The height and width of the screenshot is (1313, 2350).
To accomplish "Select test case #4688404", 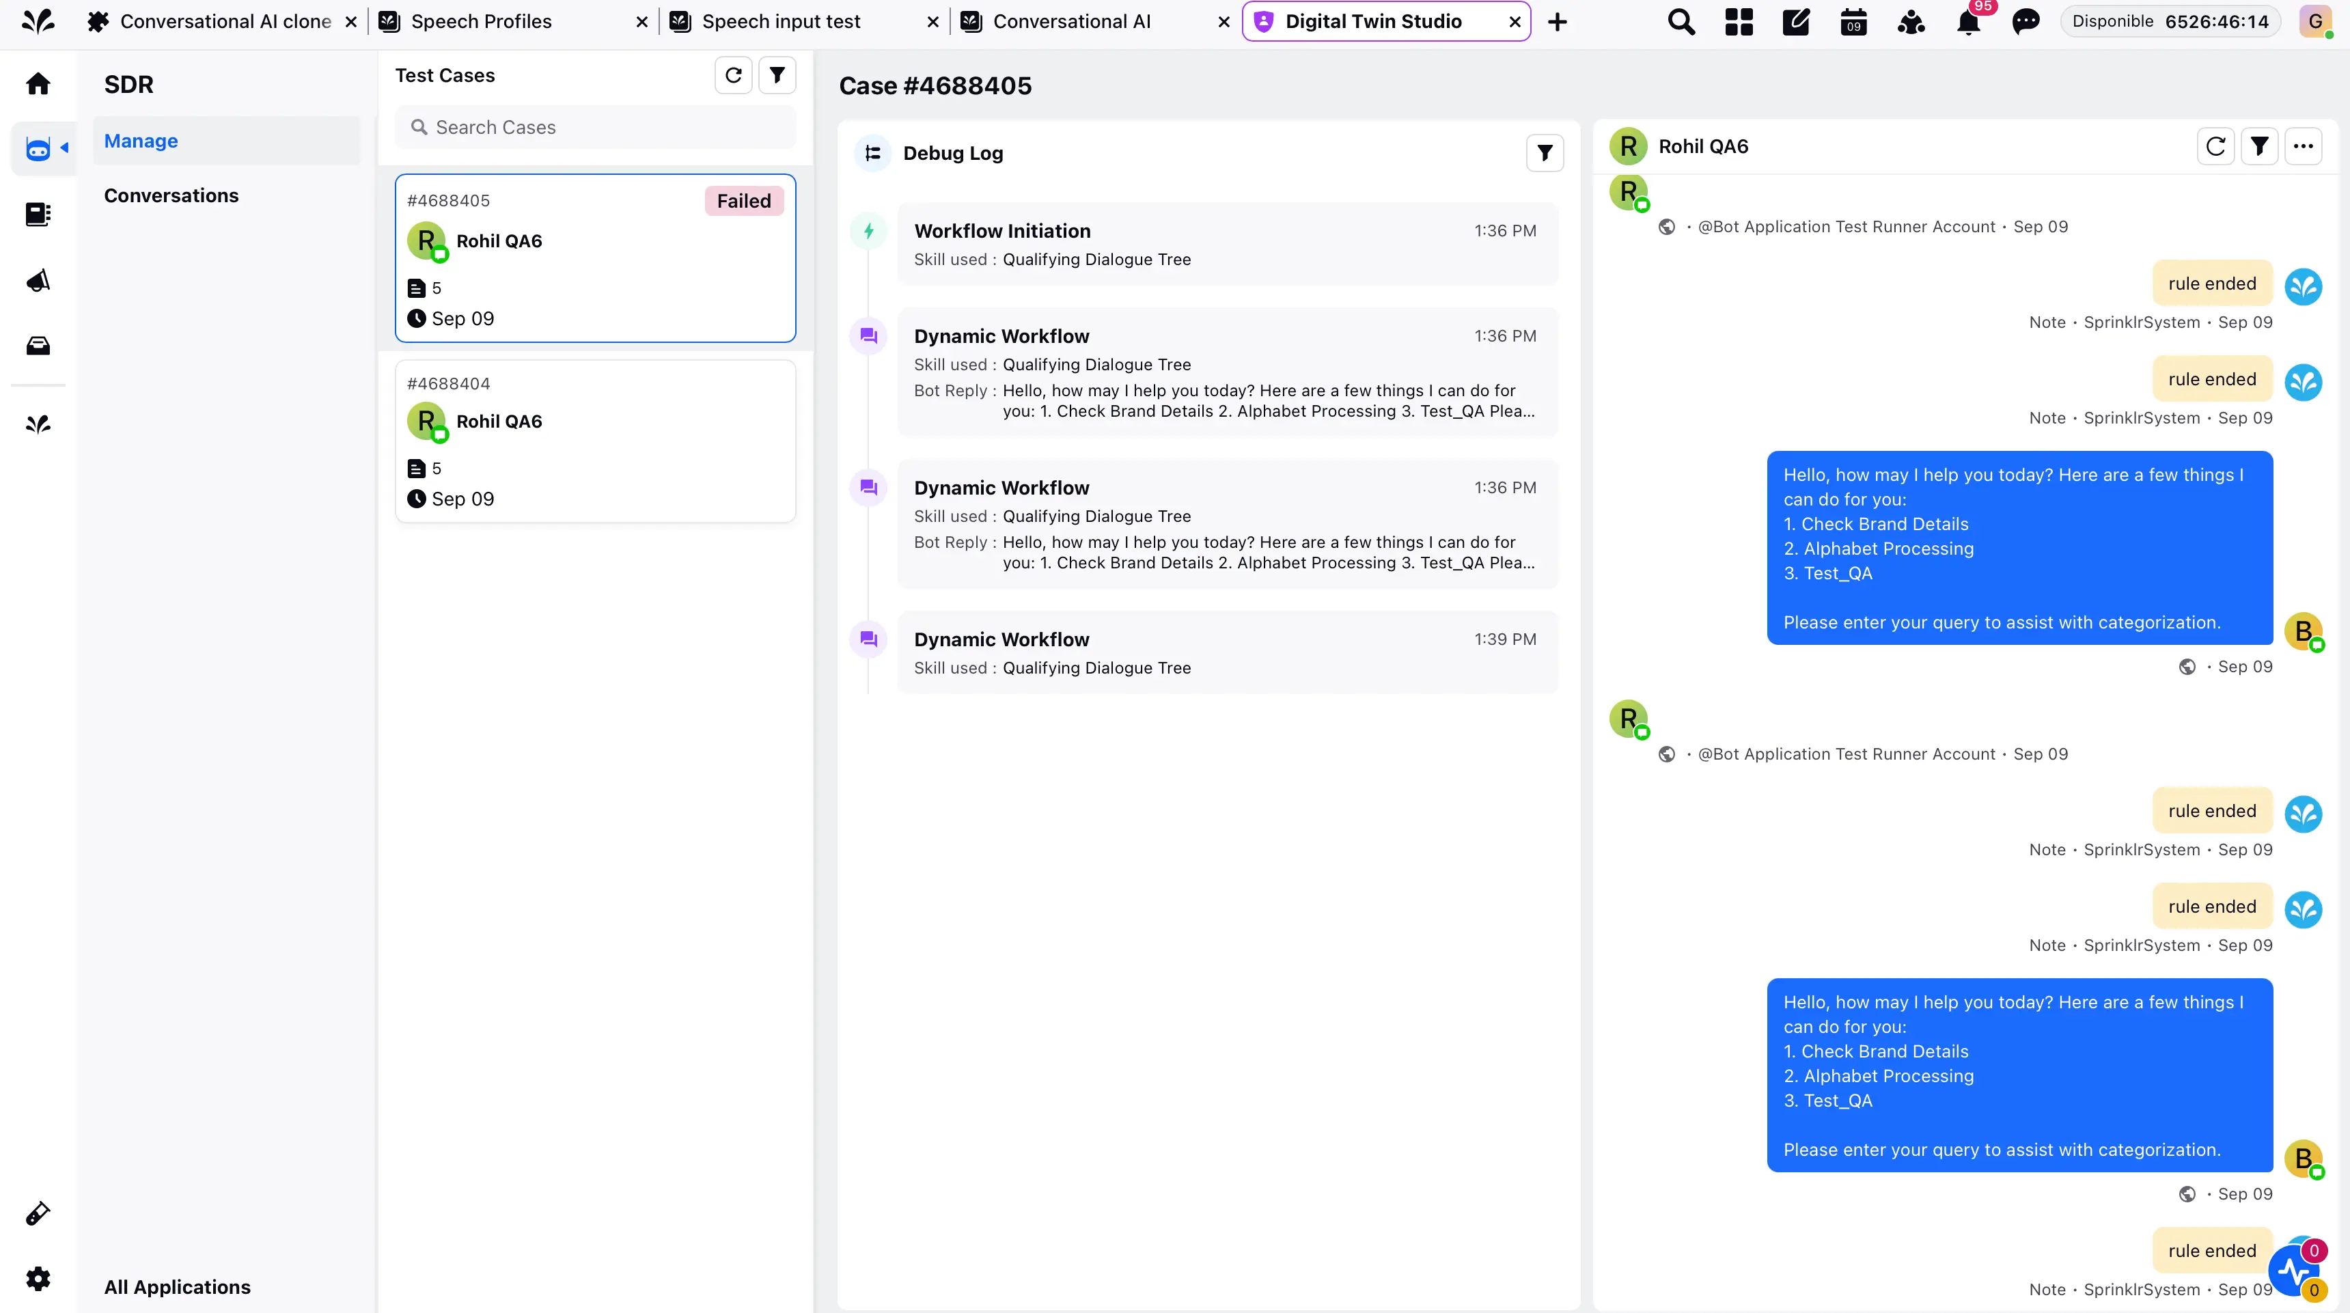I will [595, 441].
